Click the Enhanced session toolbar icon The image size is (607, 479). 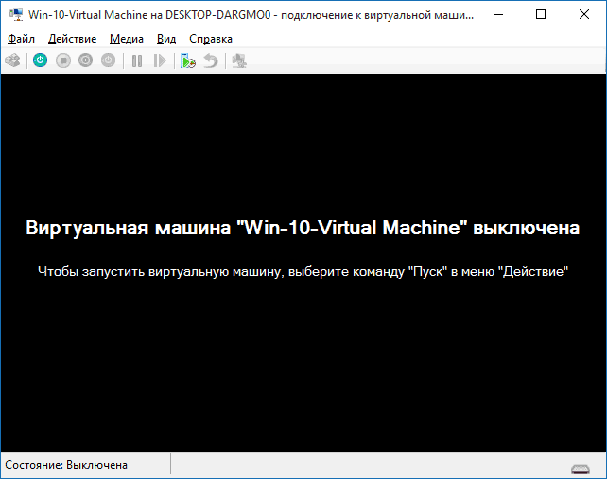pos(238,60)
